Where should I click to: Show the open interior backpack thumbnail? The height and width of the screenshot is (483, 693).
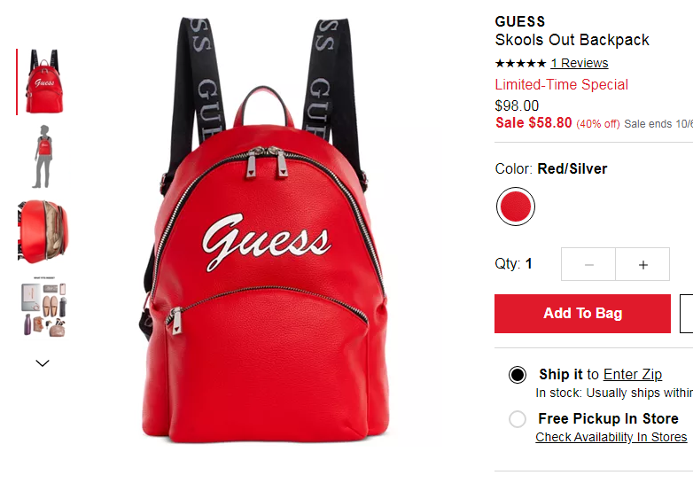pyautogui.click(x=43, y=232)
